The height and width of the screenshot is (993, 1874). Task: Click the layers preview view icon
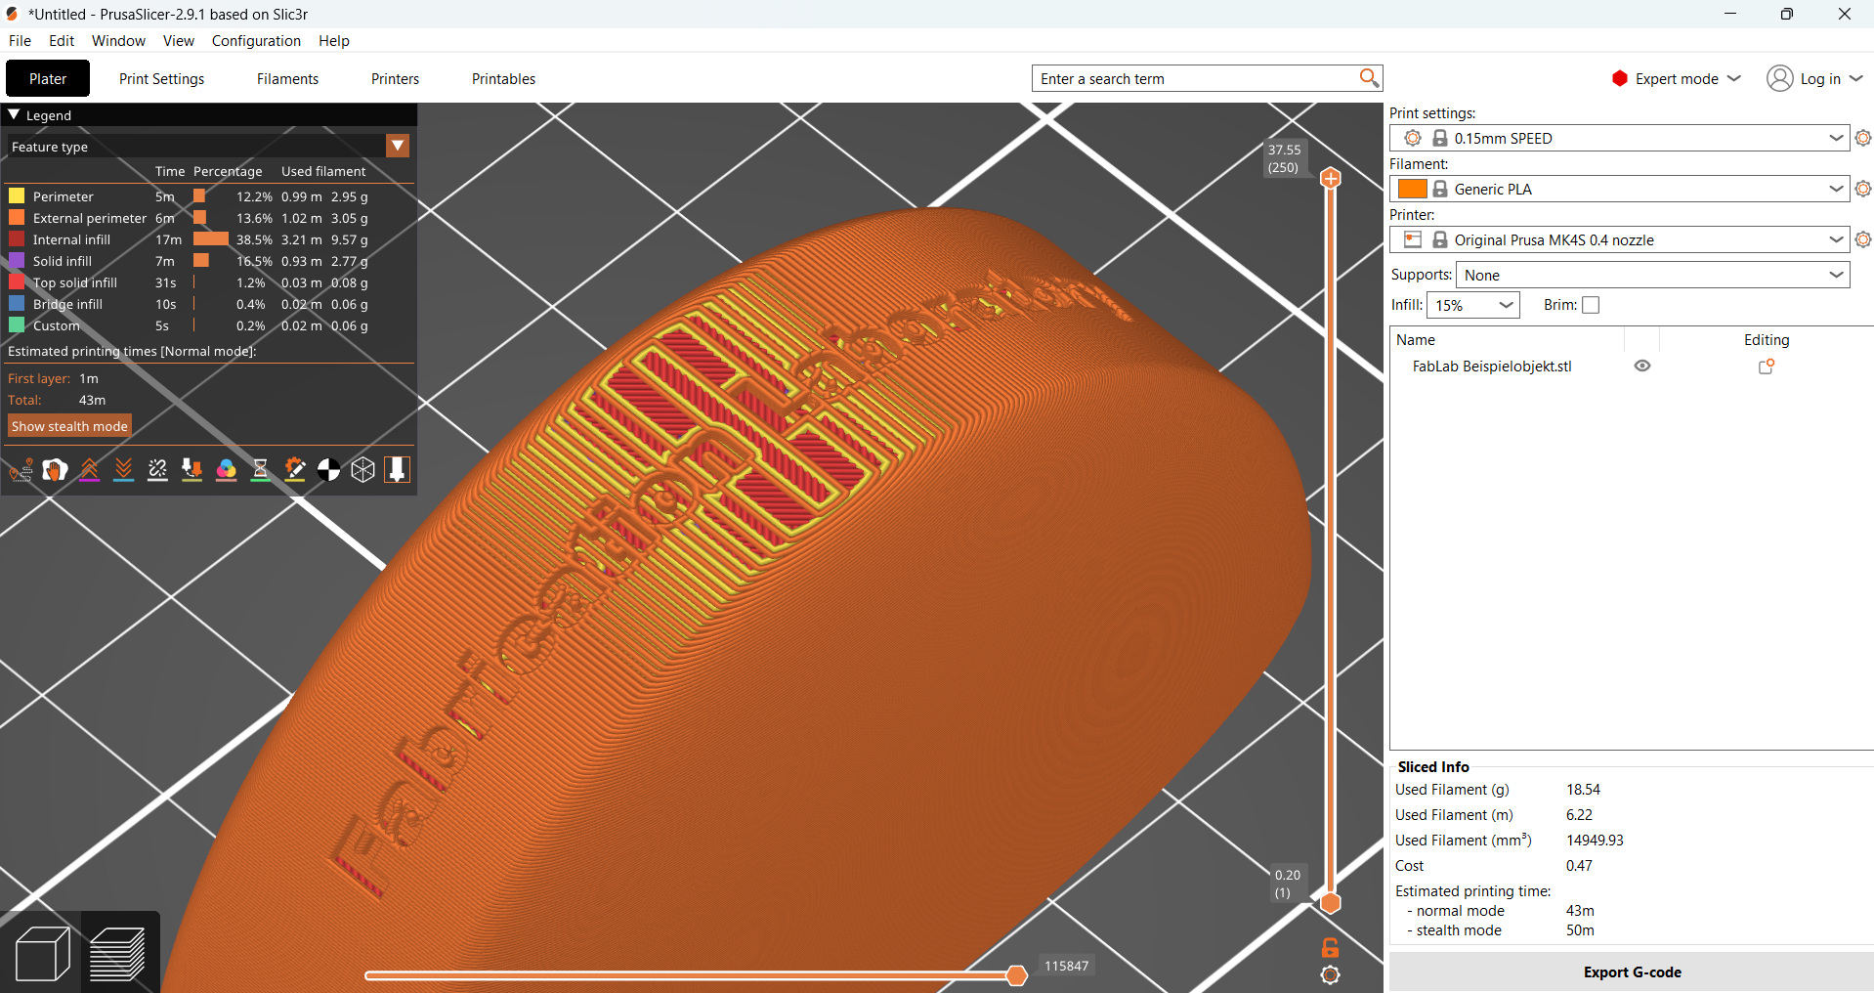coord(118,953)
